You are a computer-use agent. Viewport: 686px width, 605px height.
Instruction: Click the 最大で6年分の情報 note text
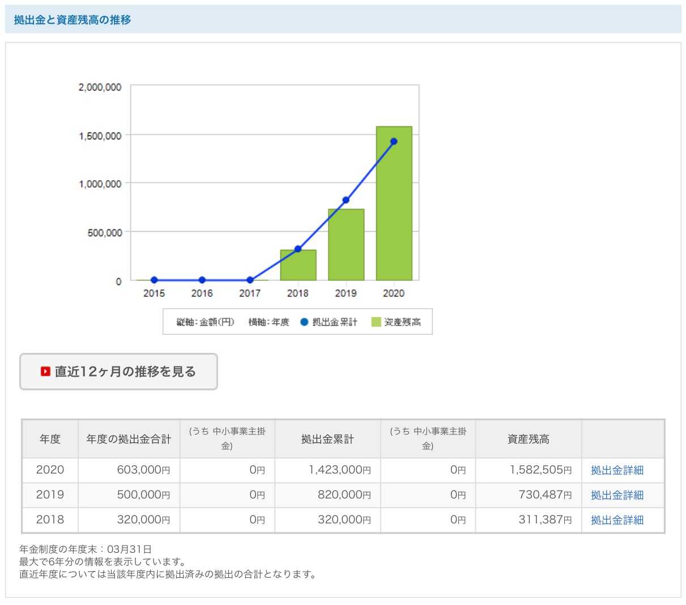(x=103, y=562)
